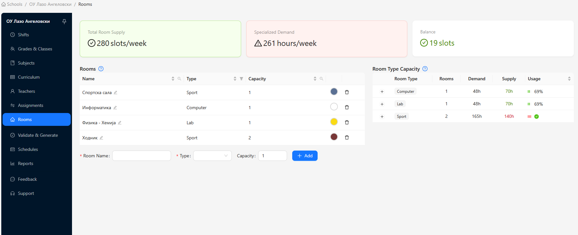The image size is (578, 235).
Task: Search the Name column
Action: [179, 79]
